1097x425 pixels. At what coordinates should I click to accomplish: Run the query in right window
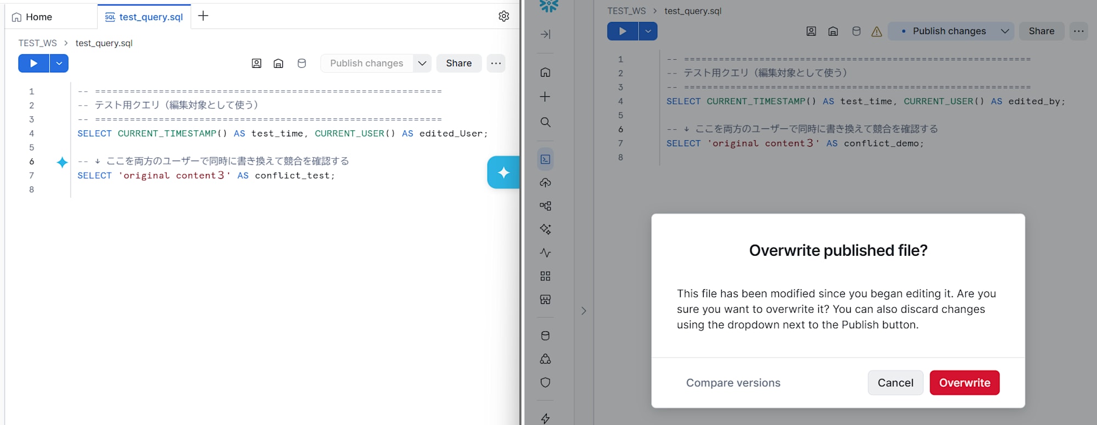click(623, 31)
